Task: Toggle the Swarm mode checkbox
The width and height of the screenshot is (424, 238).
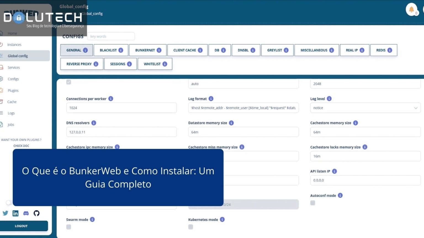Action: (68, 227)
